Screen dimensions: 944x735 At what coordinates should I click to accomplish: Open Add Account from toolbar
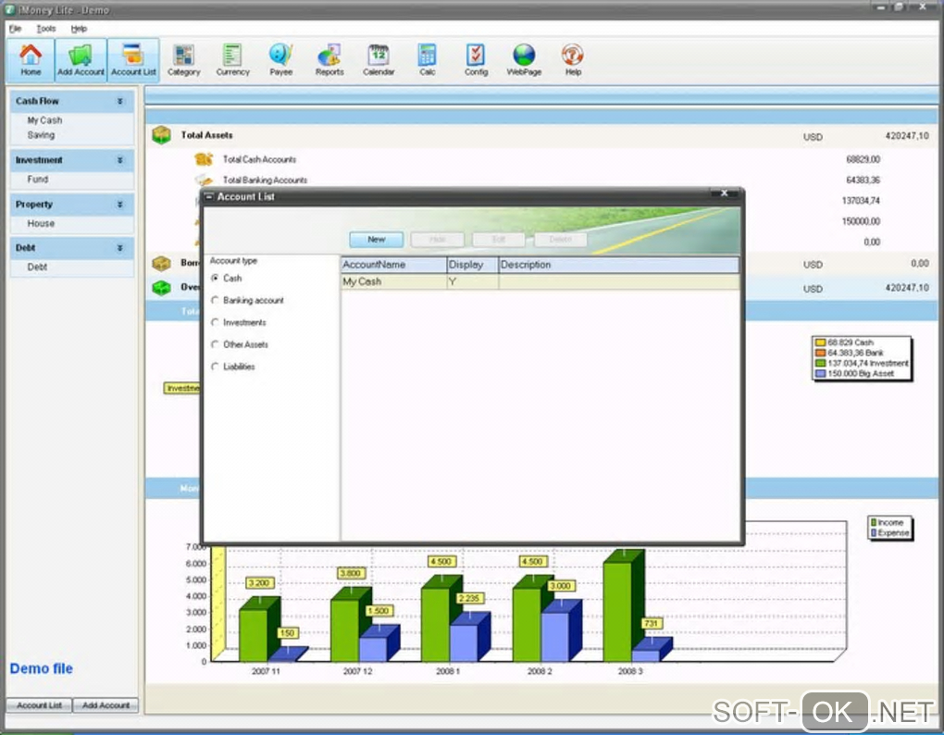click(x=81, y=59)
